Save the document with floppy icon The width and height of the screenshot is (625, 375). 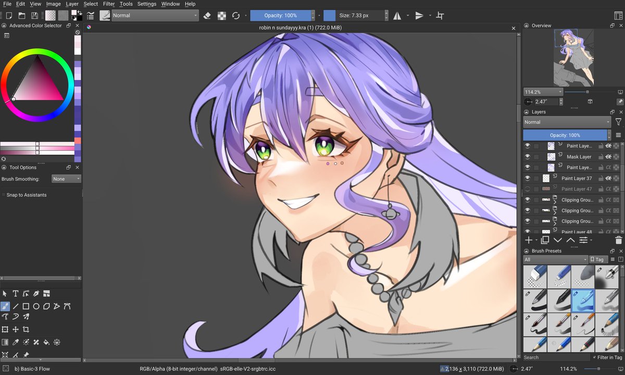tap(34, 16)
